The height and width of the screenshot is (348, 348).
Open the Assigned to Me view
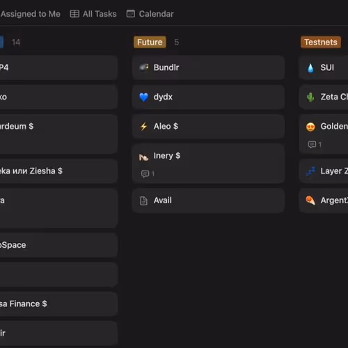[30, 14]
